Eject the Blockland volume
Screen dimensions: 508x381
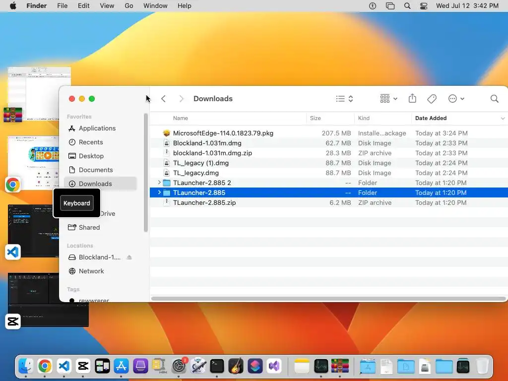tap(129, 257)
